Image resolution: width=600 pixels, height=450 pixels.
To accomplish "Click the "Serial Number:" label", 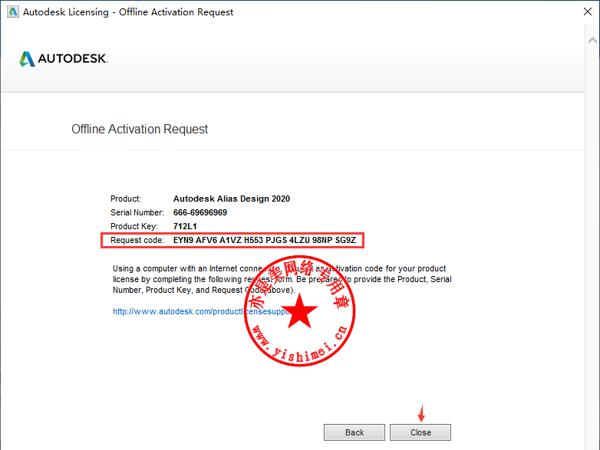I will [137, 212].
